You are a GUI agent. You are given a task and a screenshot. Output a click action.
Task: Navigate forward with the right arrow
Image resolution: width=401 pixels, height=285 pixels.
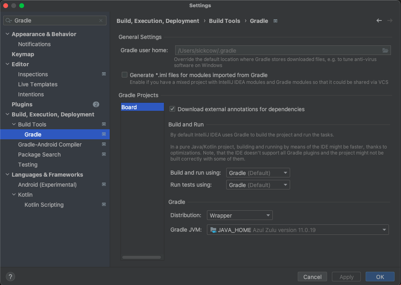(x=390, y=20)
